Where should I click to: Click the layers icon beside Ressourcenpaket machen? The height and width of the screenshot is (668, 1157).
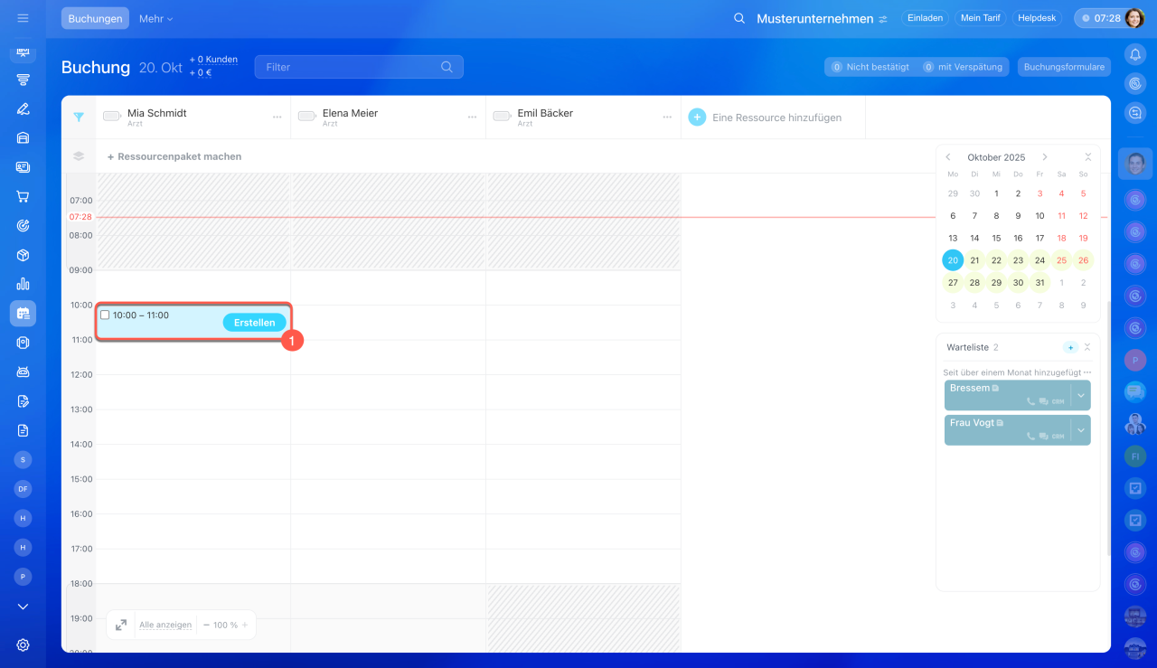point(79,156)
